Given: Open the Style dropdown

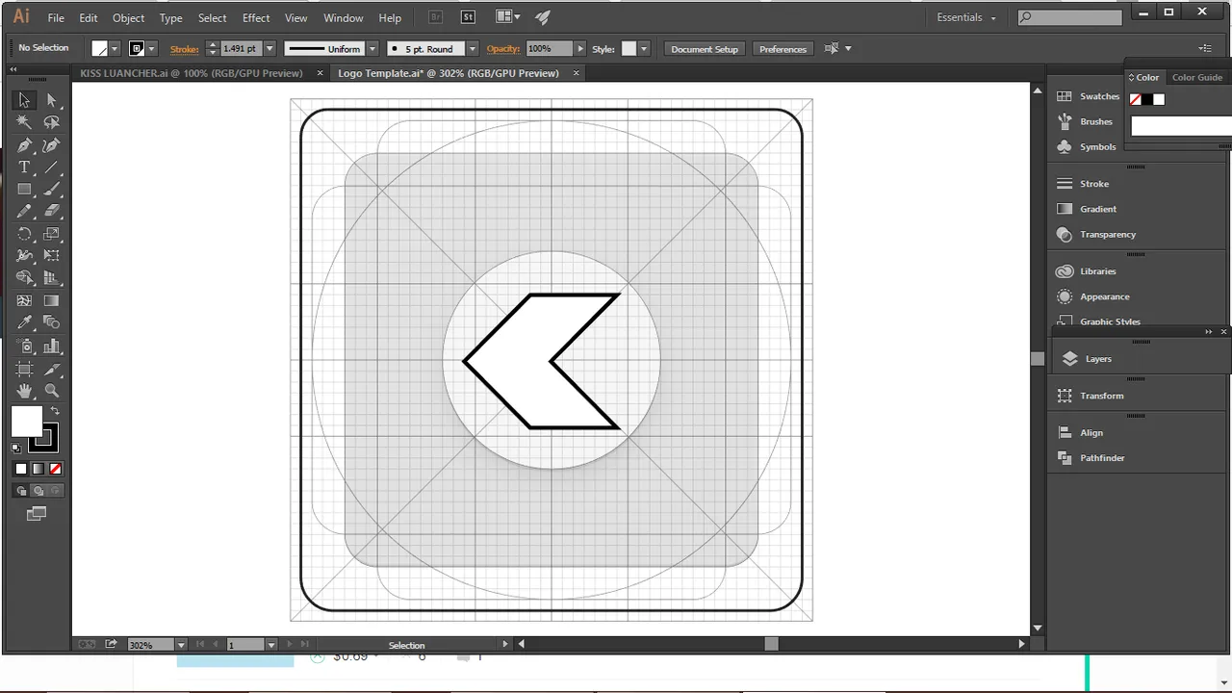Looking at the screenshot, I should pyautogui.click(x=644, y=48).
